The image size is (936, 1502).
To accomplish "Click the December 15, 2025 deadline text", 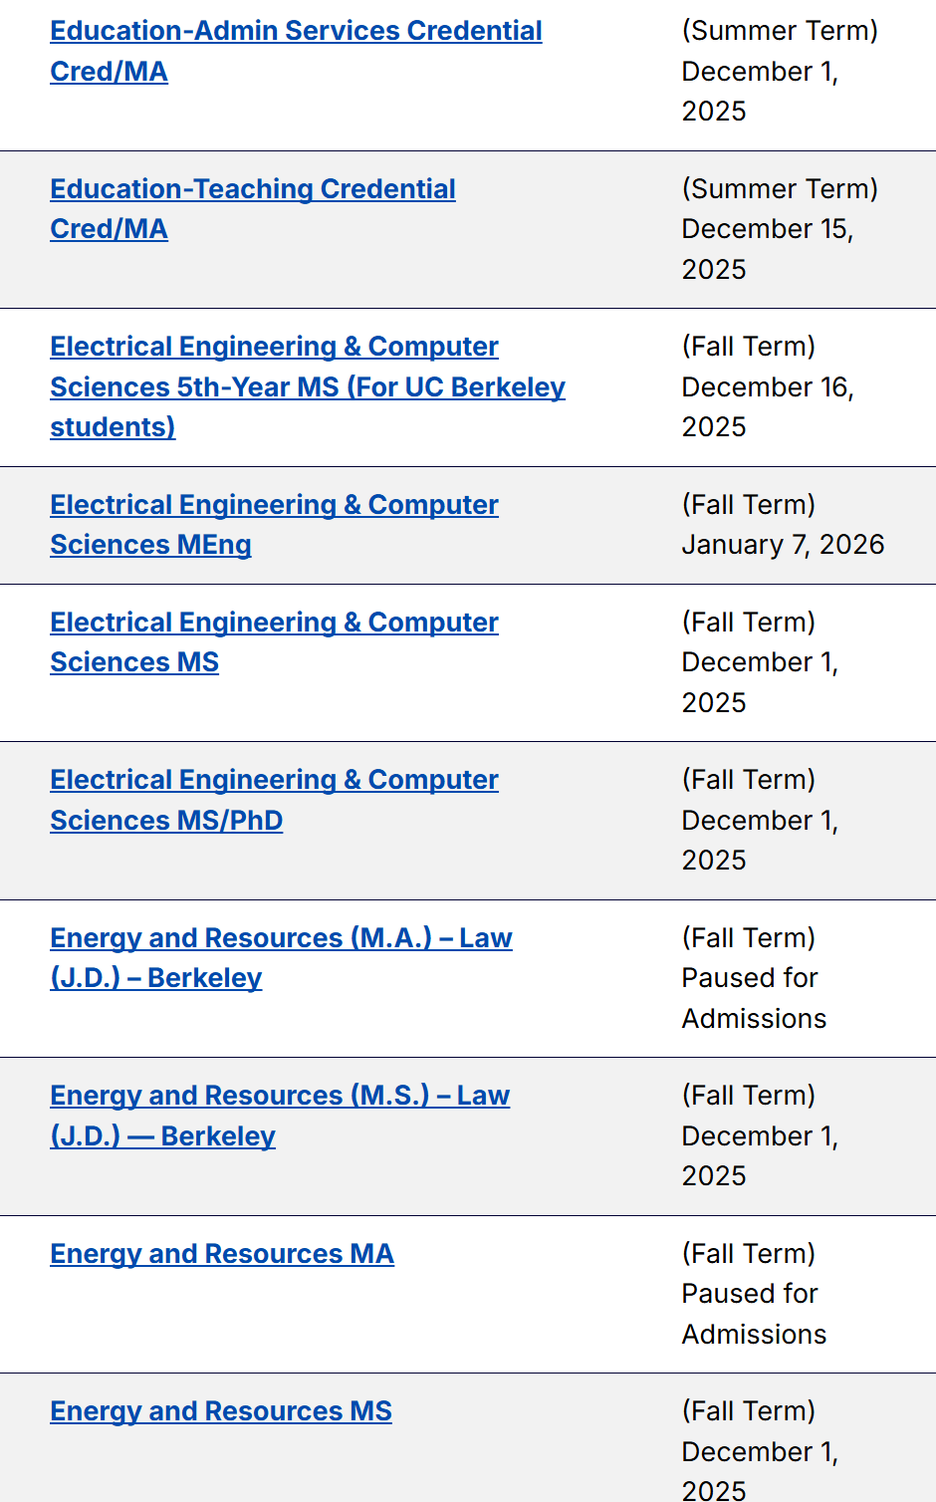I will (x=767, y=230).
